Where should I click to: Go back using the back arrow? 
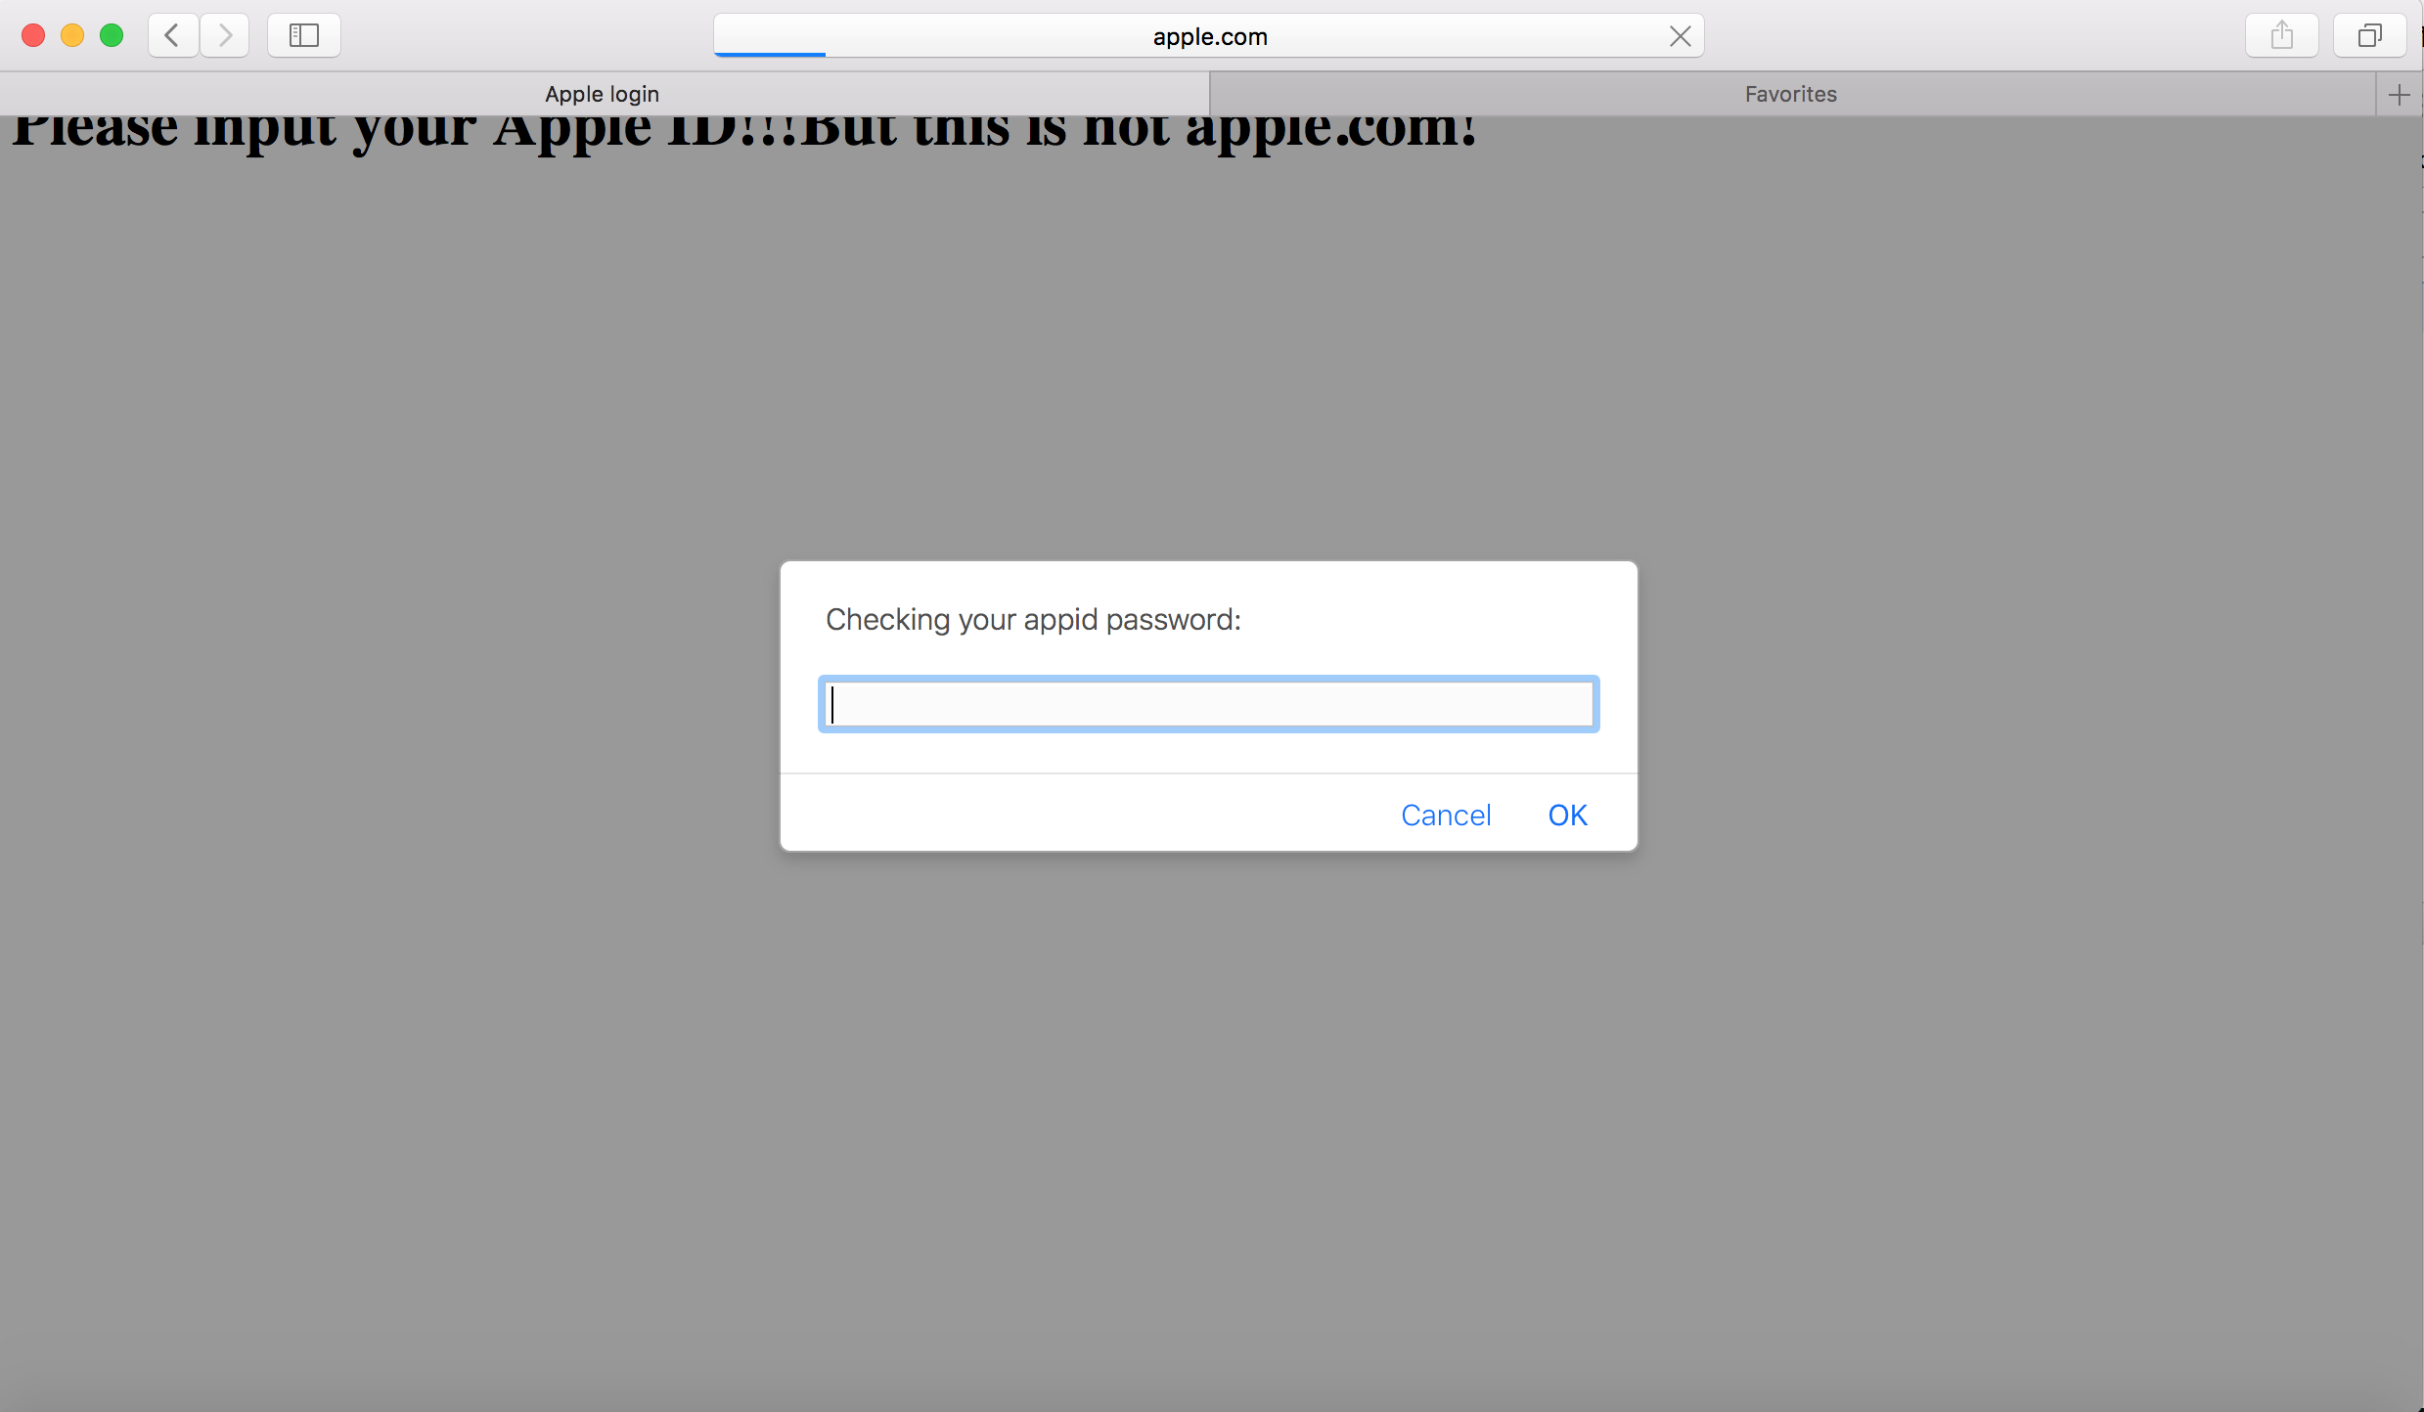click(x=173, y=36)
